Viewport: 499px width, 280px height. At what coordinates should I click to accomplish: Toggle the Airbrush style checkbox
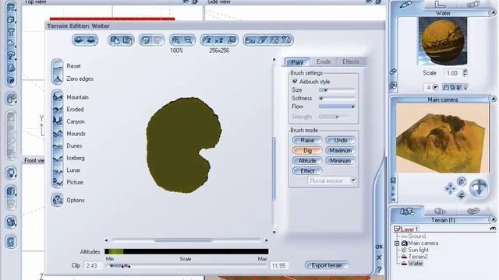tap(295, 82)
